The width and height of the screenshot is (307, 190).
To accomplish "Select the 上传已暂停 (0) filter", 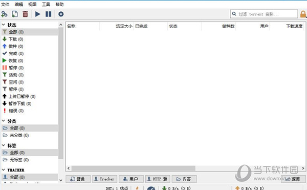I will click(x=30, y=96).
